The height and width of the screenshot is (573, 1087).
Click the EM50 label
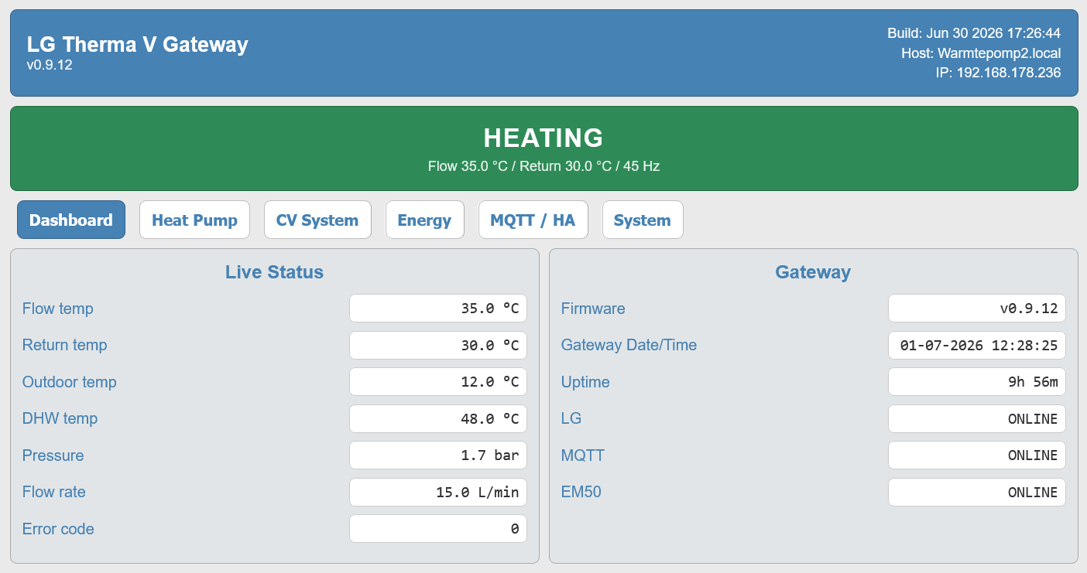[x=581, y=492]
